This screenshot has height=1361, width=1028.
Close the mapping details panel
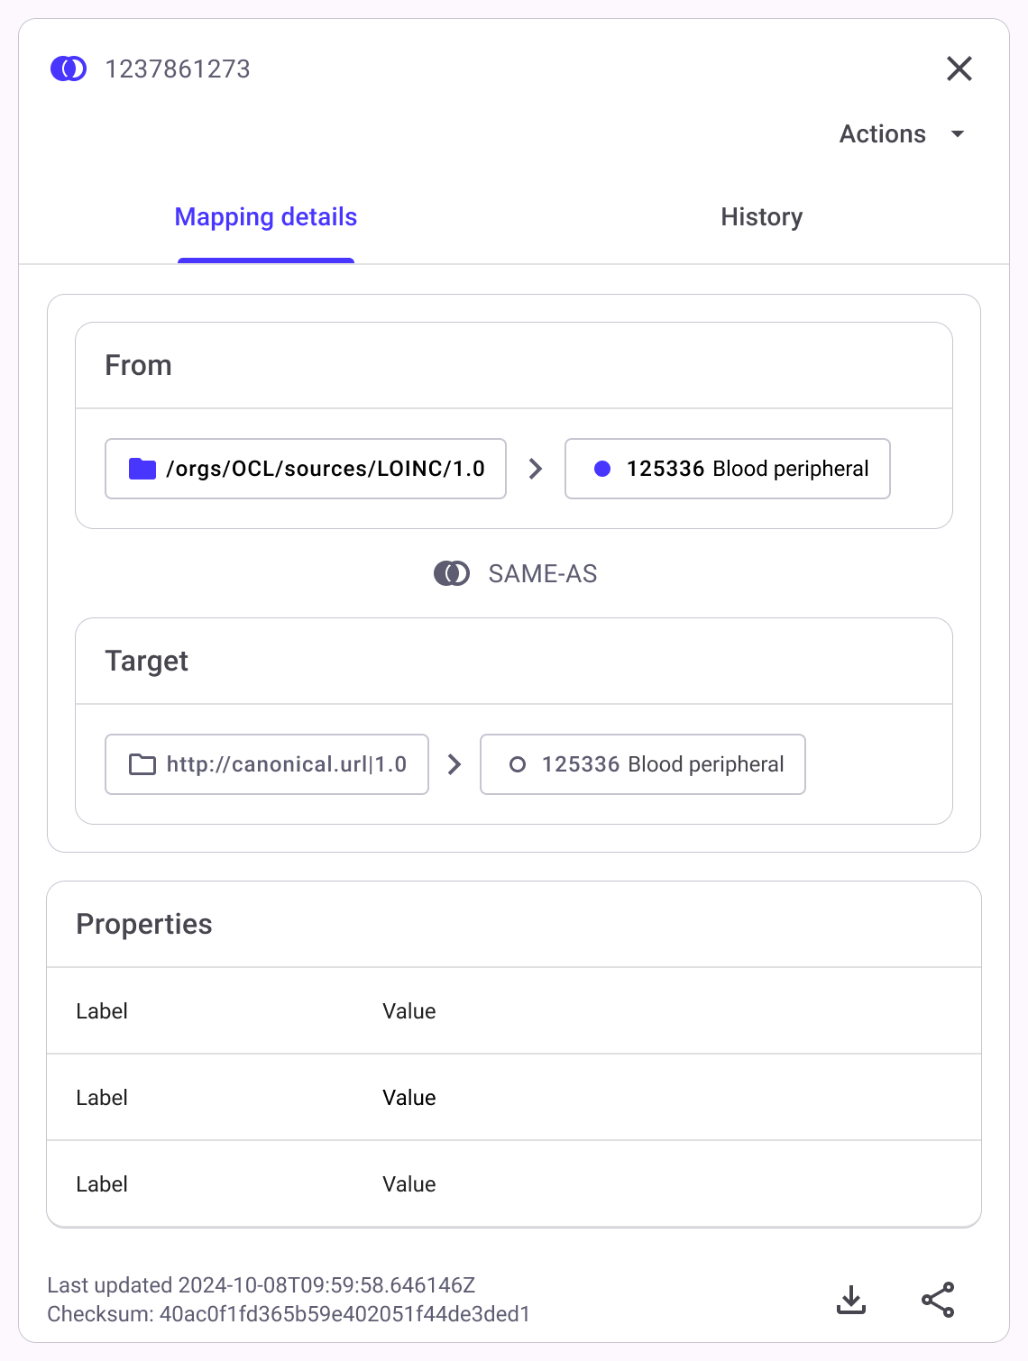[959, 69]
